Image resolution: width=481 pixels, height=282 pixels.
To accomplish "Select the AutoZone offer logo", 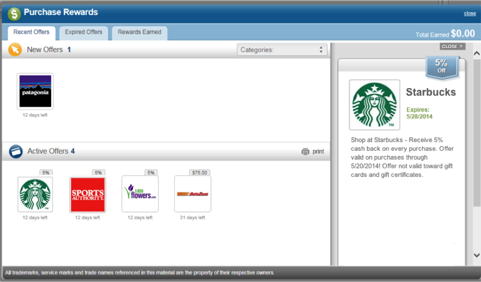I will [192, 194].
